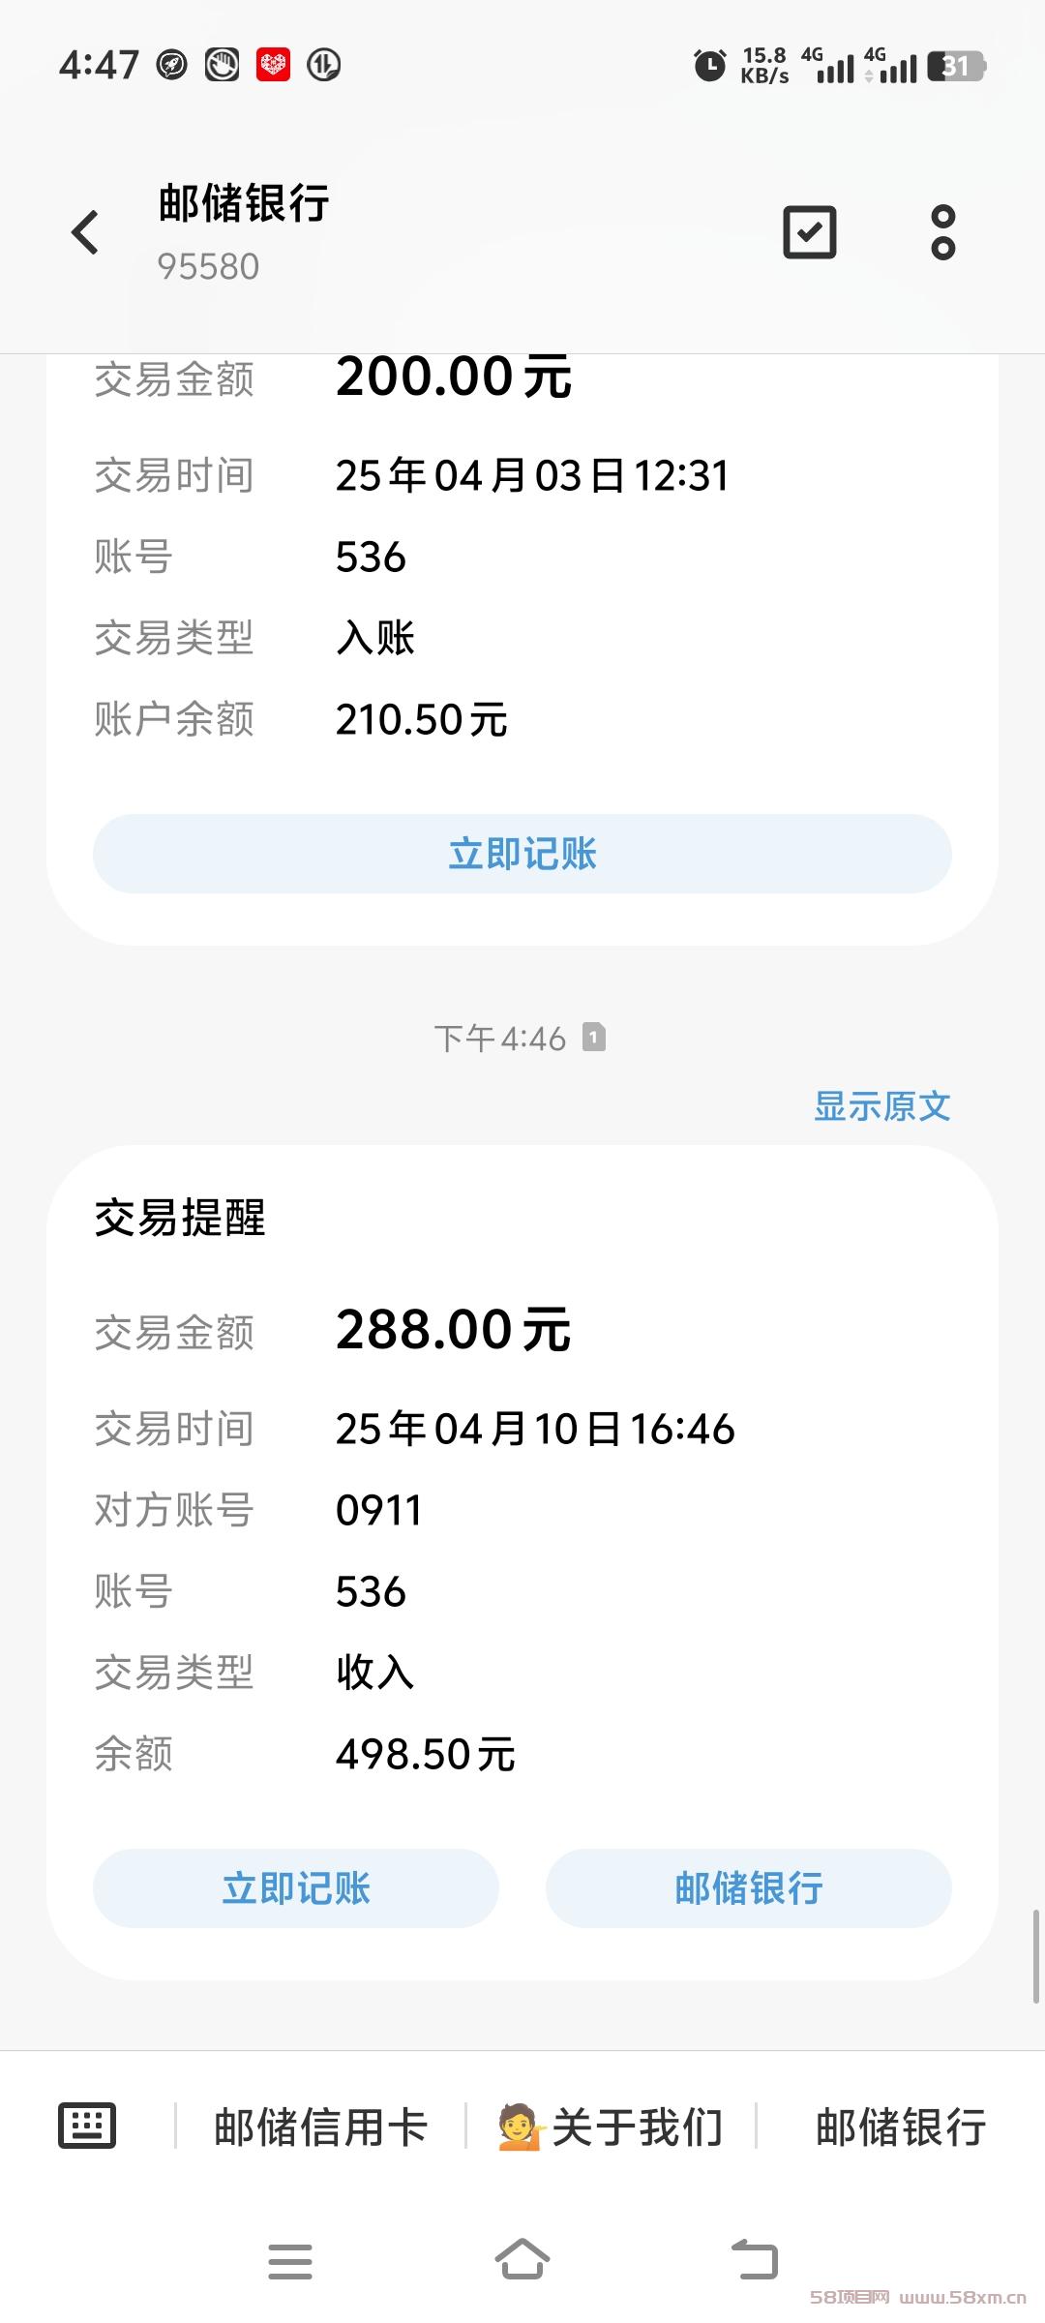Viewport: 1045px width, 2323px height.
Task: Switch to keyboard input icon
Action: (87, 2126)
